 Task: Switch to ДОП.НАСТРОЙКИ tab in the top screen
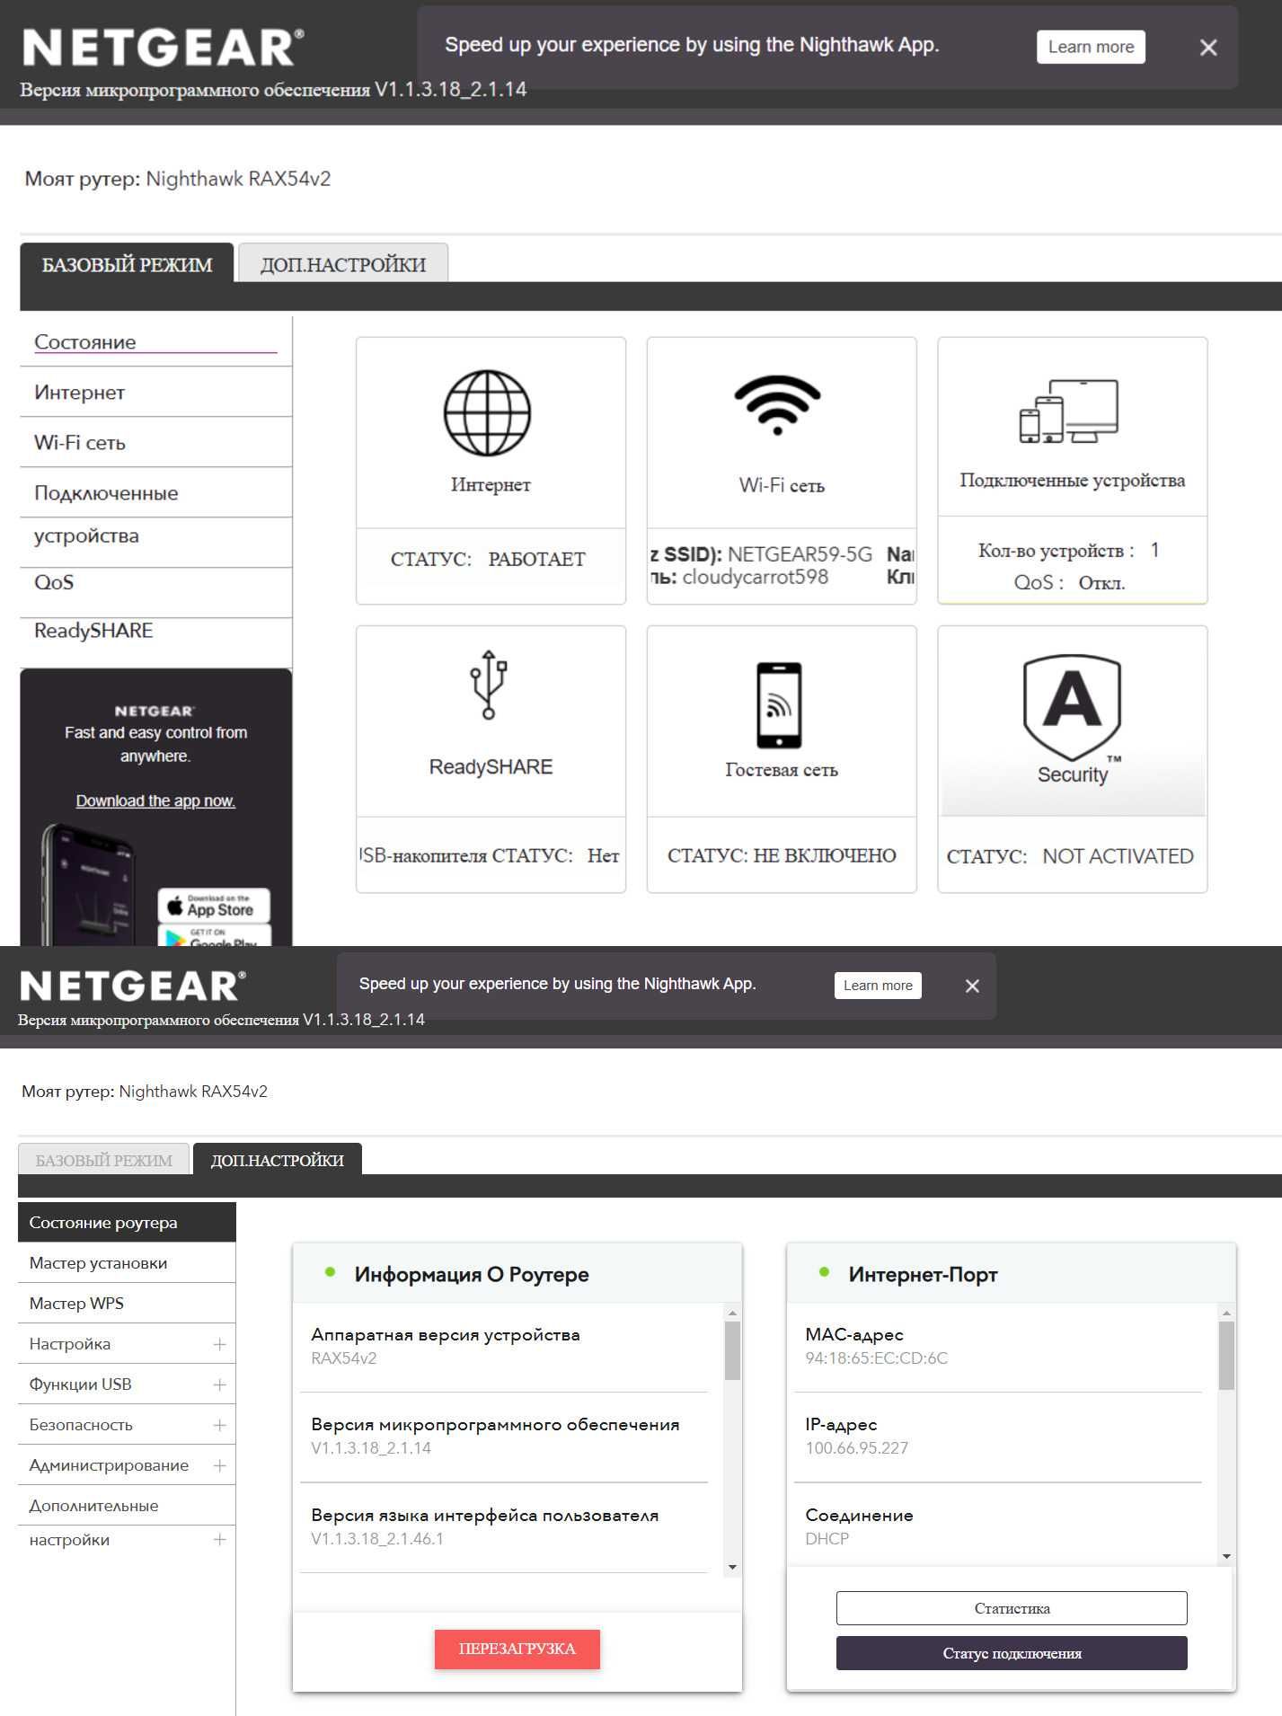[x=342, y=264]
